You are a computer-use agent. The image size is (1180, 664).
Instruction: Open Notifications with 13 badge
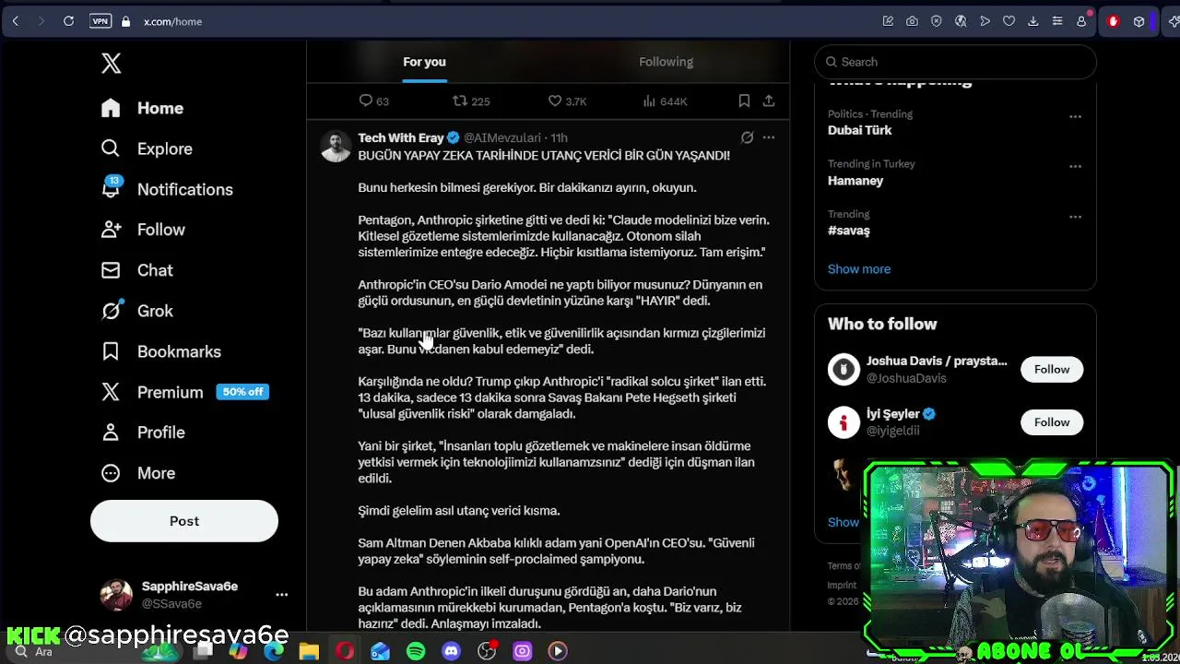coord(167,189)
